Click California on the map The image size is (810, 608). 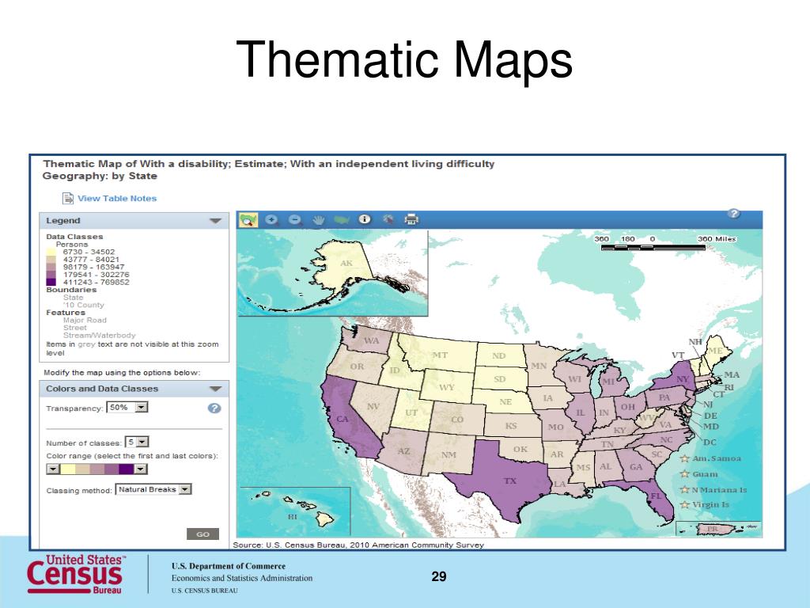tap(345, 421)
